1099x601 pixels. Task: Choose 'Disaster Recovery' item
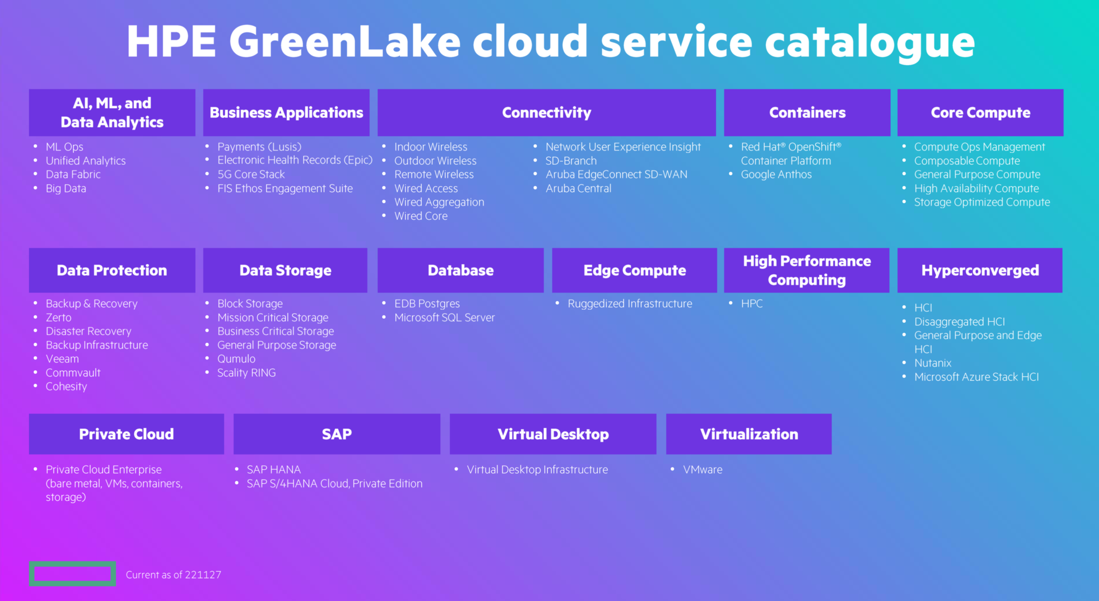tap(89, 331)
